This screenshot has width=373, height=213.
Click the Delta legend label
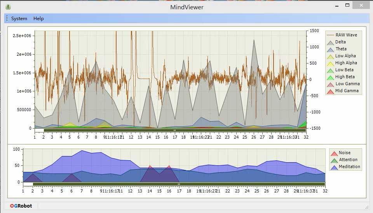340,42
